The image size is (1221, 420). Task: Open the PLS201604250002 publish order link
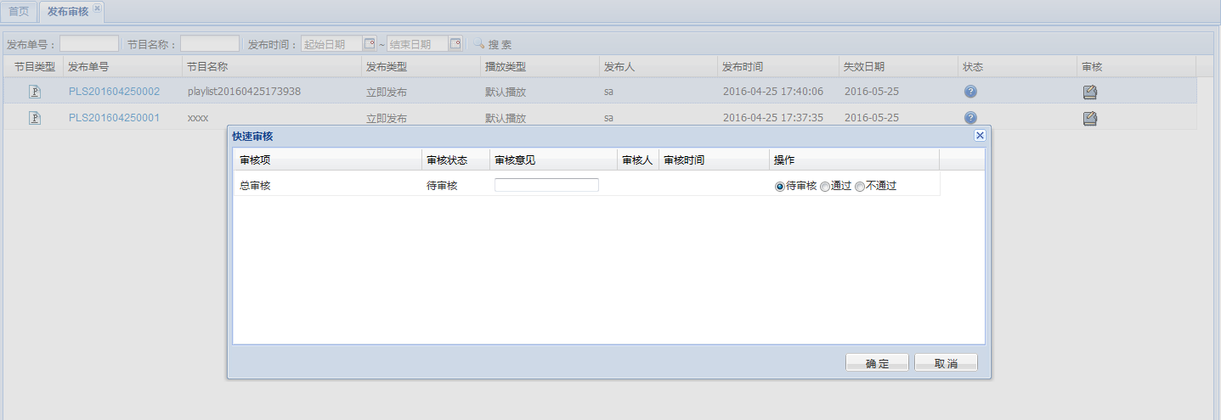(114, 92)
